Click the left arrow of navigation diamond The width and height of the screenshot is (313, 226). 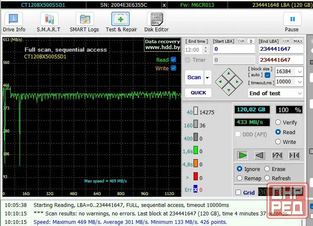[x=220, y=82]
